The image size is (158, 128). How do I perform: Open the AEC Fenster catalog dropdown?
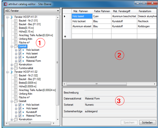(58, 11)
